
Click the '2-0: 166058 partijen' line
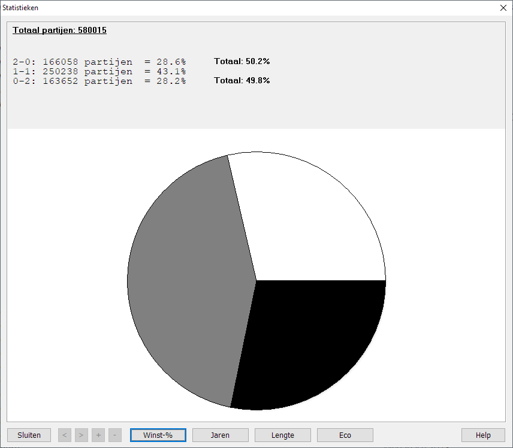(99, 62)
